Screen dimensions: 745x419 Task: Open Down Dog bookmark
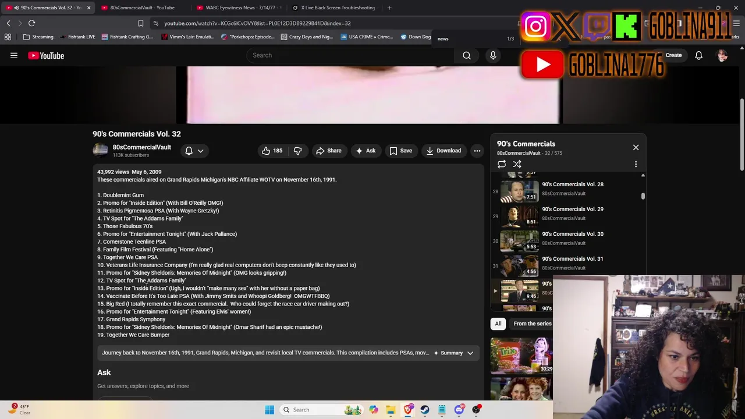416,37
